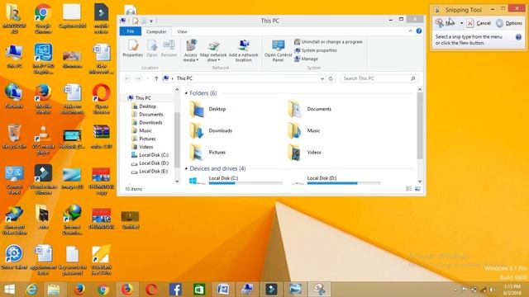
Task: Select the Downloads folder in main pane
Action: 211,130
